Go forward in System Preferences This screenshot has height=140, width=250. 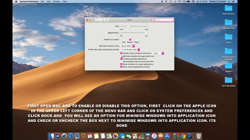[x=101, y=20]
